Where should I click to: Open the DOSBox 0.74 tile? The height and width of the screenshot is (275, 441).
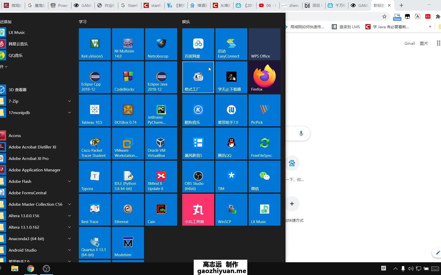128,110
